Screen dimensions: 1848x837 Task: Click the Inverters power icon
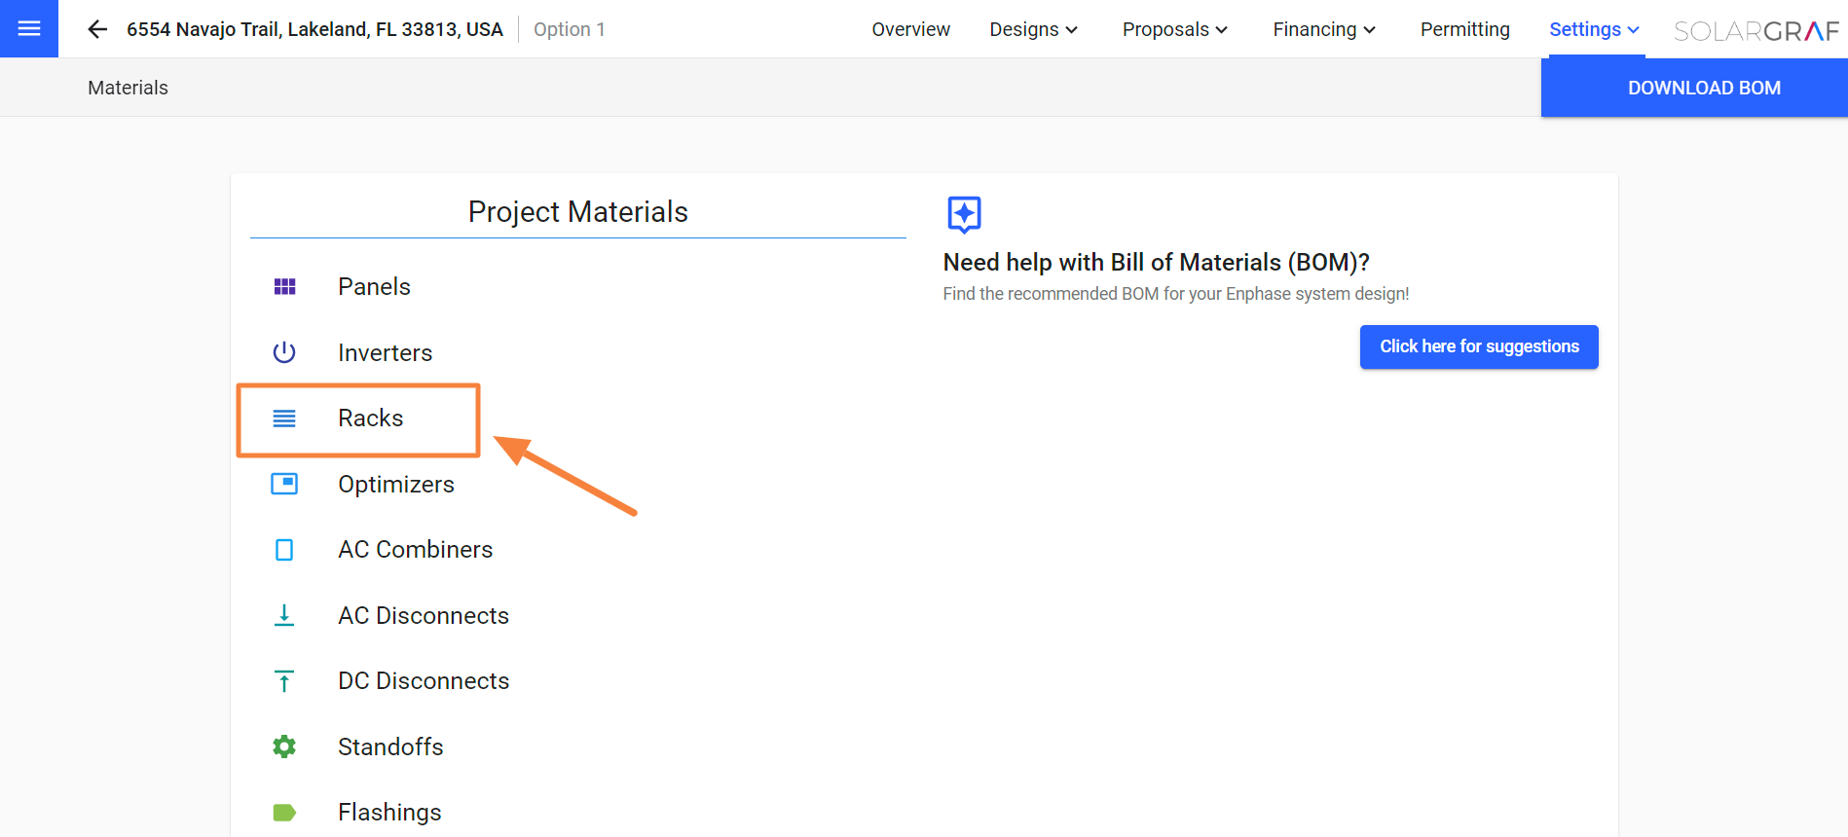pyautogui.click(x=284, y=352)
